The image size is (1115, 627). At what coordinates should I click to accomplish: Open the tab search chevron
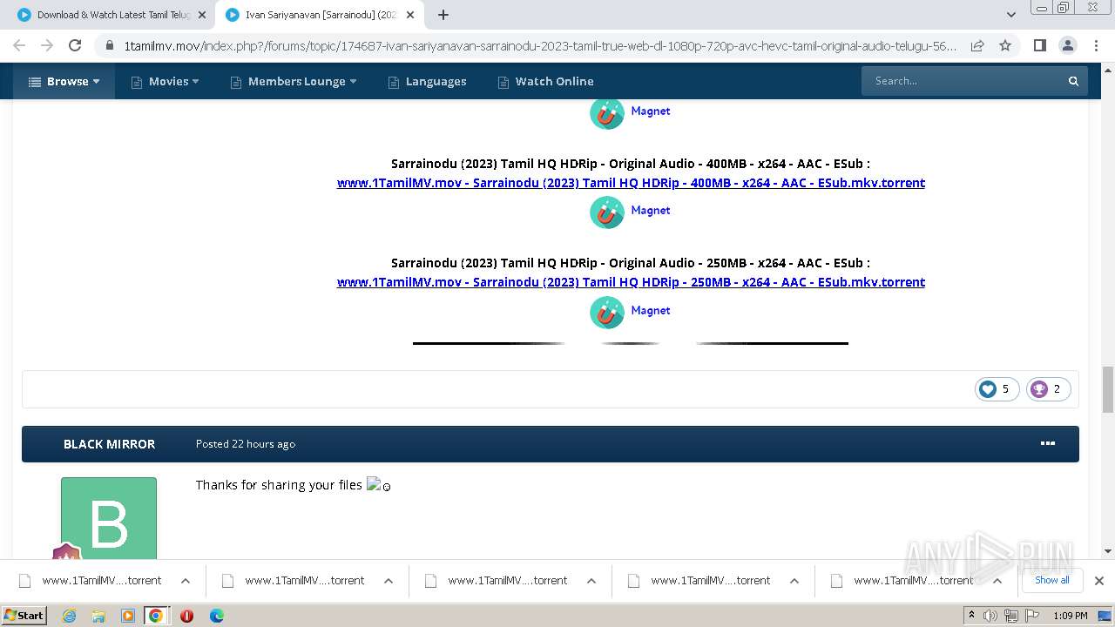click(x=1011, y=15)
